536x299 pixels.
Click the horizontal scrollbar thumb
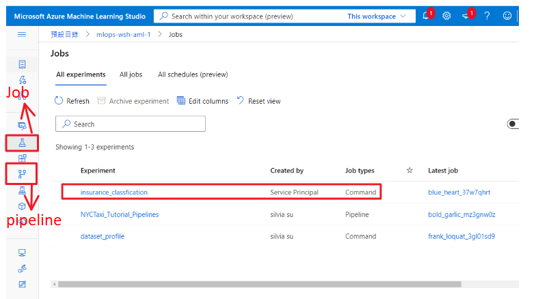(260, 284)
